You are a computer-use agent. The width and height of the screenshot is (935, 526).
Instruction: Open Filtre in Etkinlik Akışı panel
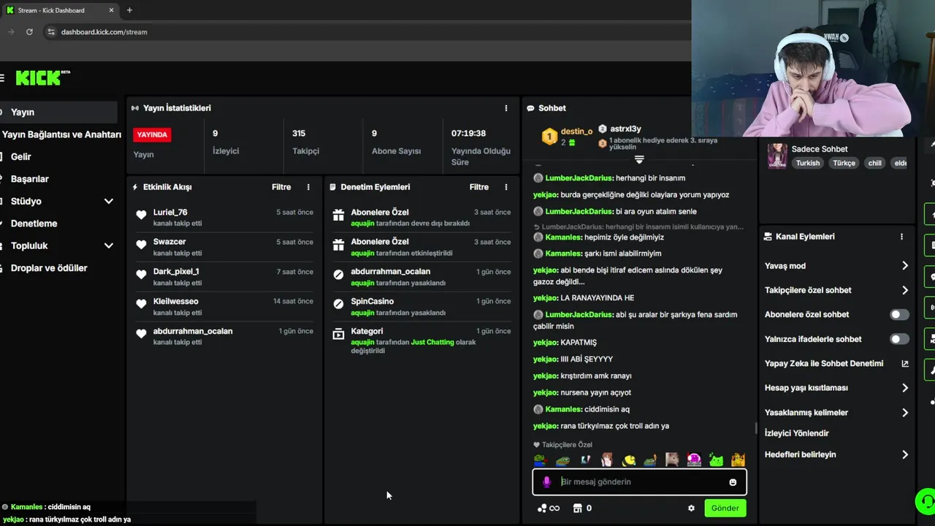point(281,187)
